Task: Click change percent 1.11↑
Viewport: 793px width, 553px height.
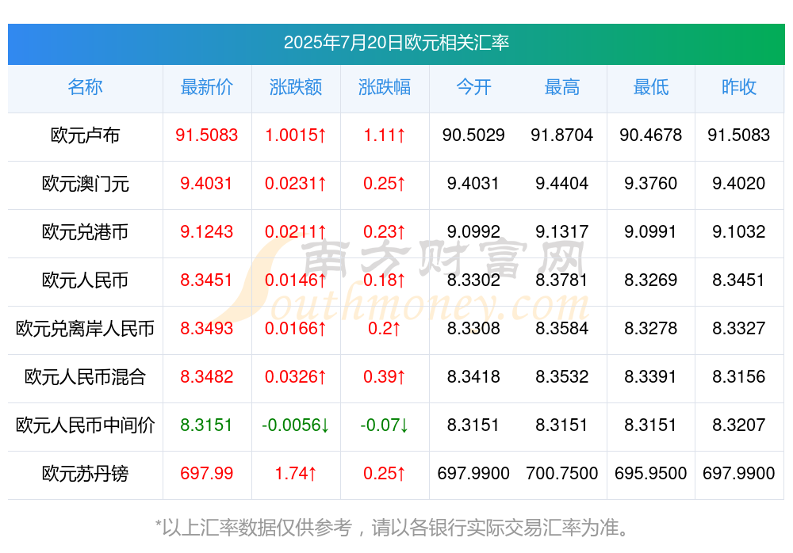Action: click(385, 135)
